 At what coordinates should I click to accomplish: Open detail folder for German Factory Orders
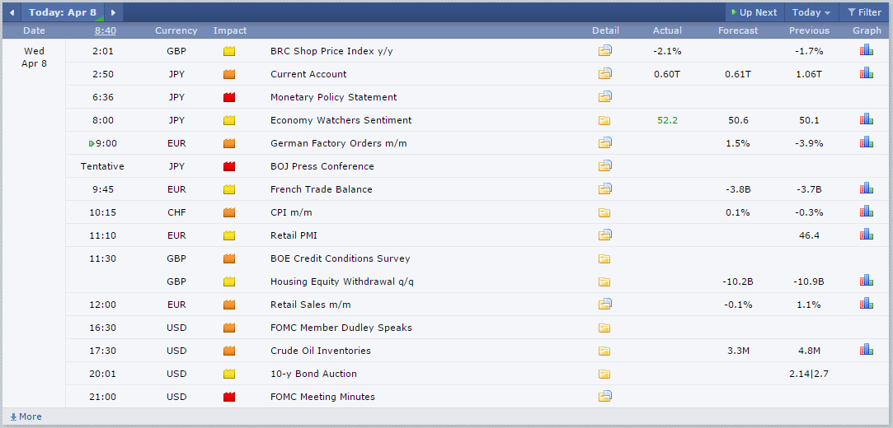[x=605, y=143]
